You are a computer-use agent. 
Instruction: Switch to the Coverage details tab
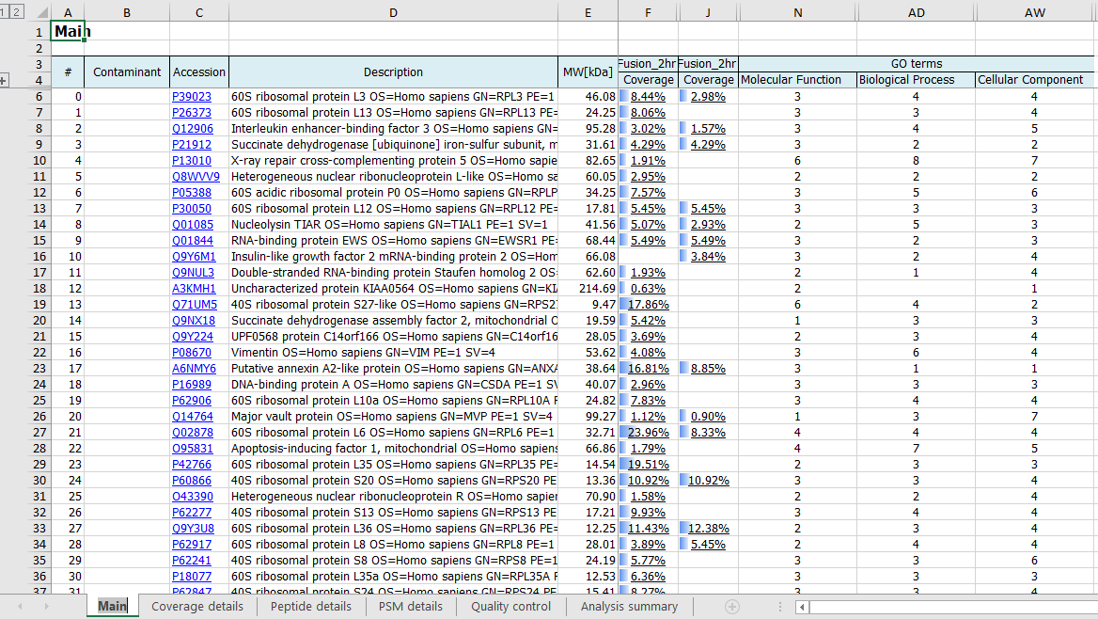click(x=196, y=607)
